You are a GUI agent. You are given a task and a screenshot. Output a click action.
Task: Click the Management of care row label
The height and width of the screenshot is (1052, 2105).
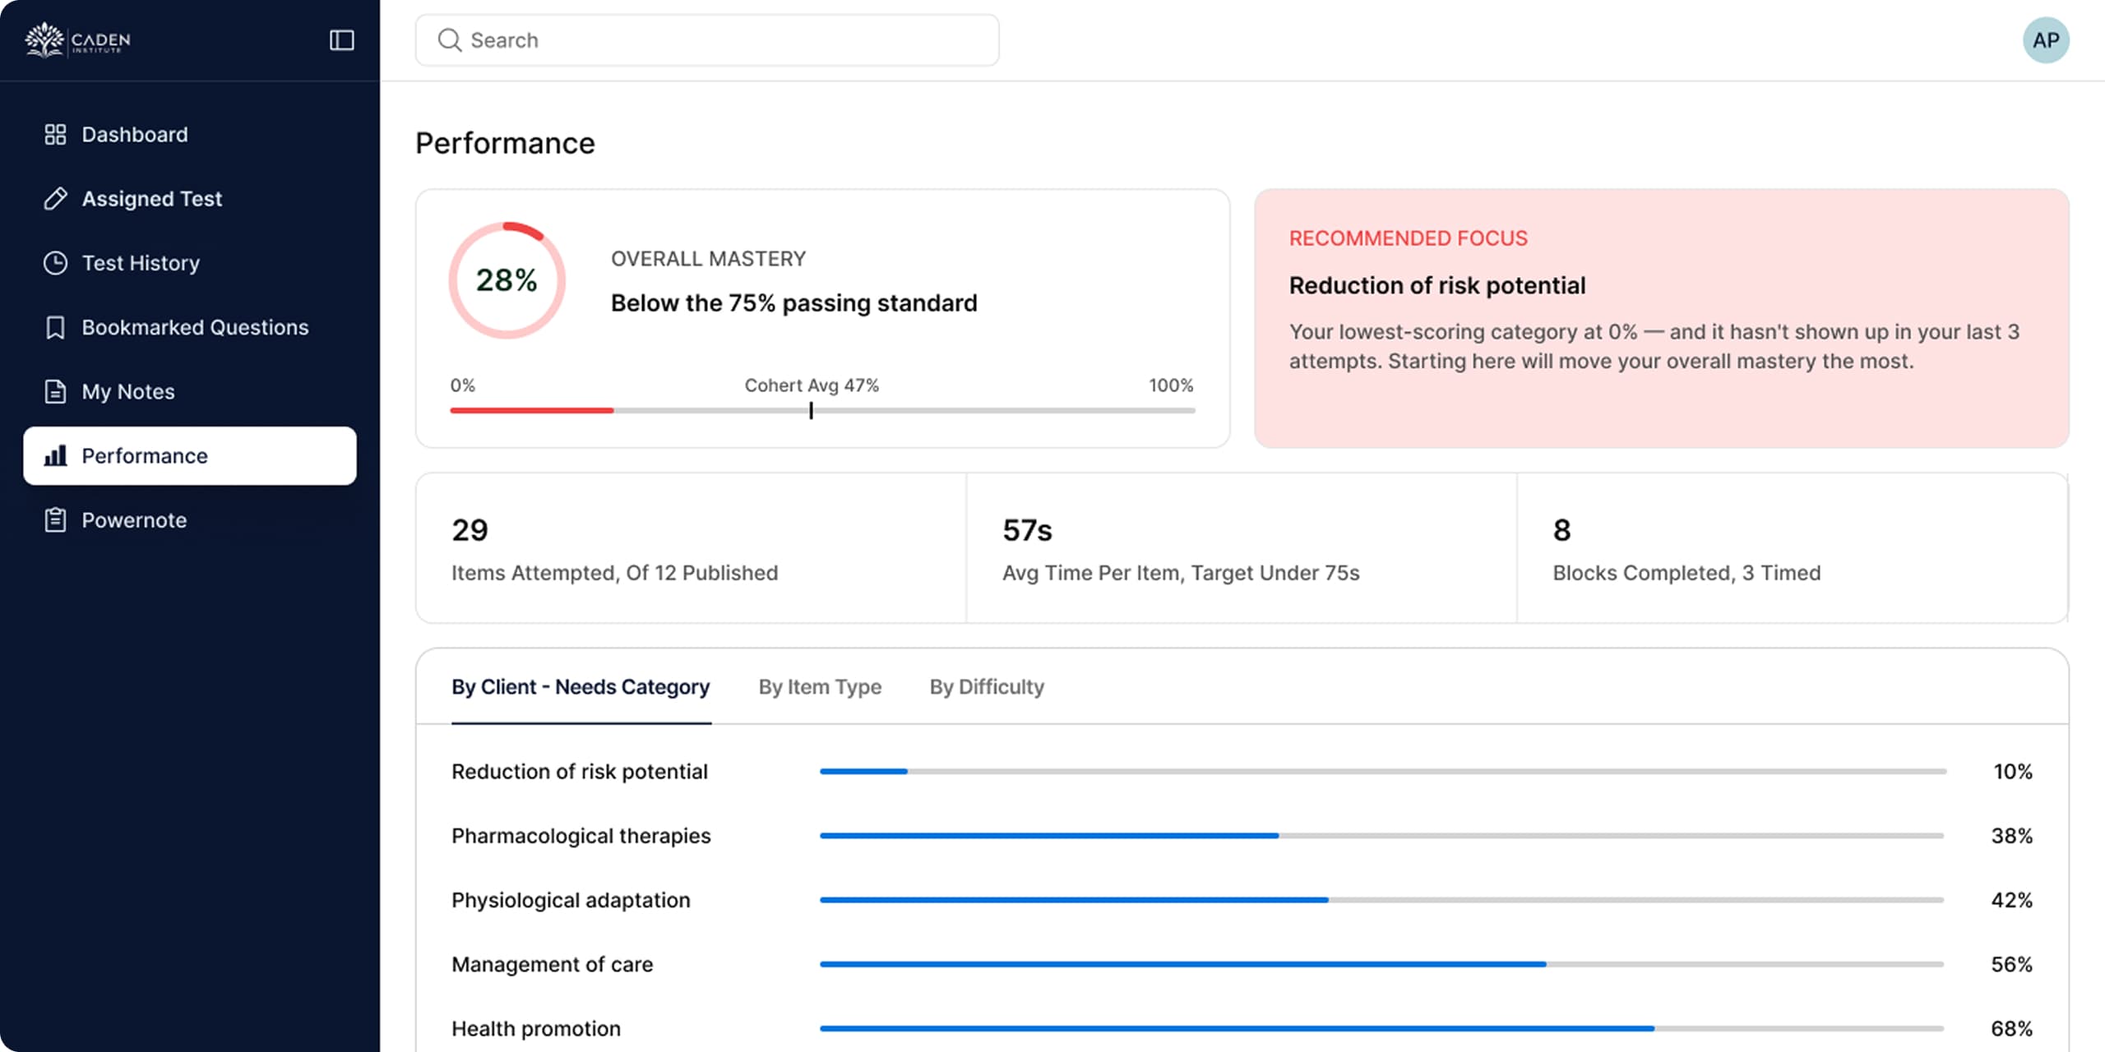(x=552, y=964)
